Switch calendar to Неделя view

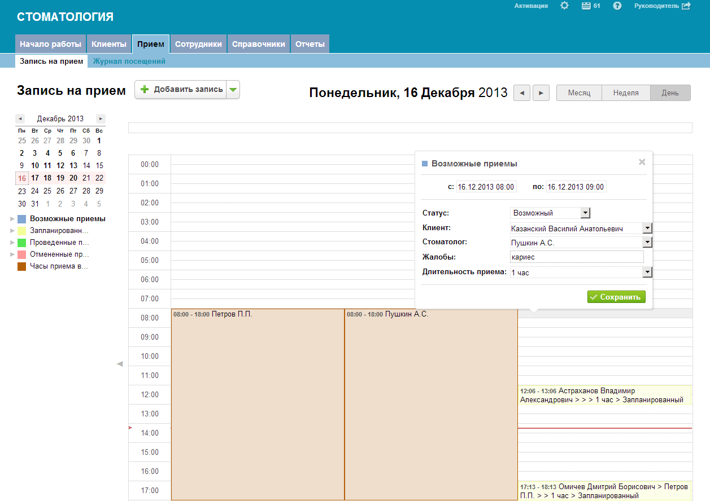point(626,93)
